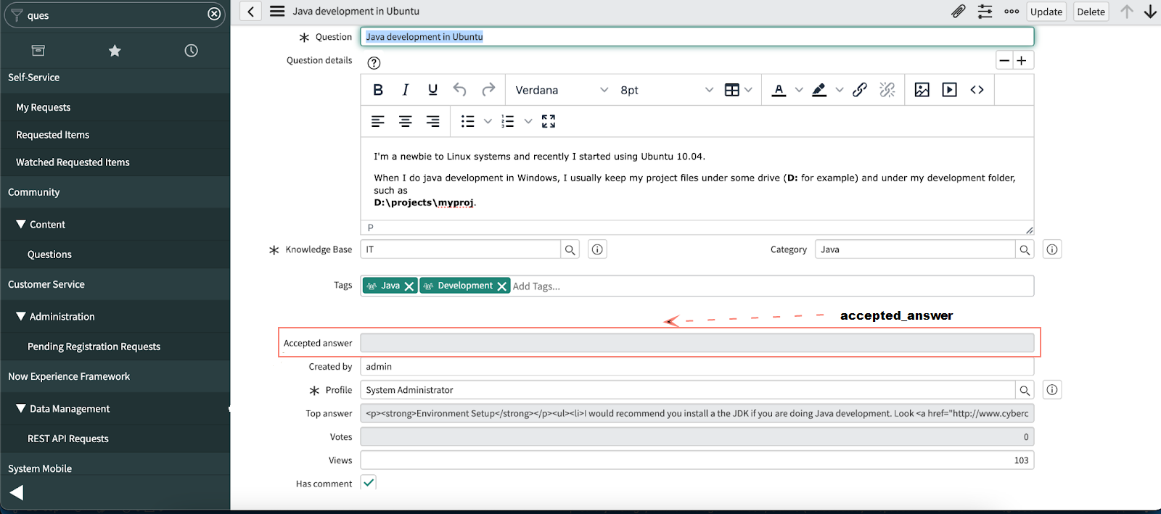Image resolution: width=1161 pixels, height=514 pixels.
Task: Toggle the Has comment checkbox
Action: click(x=369, y=483)
